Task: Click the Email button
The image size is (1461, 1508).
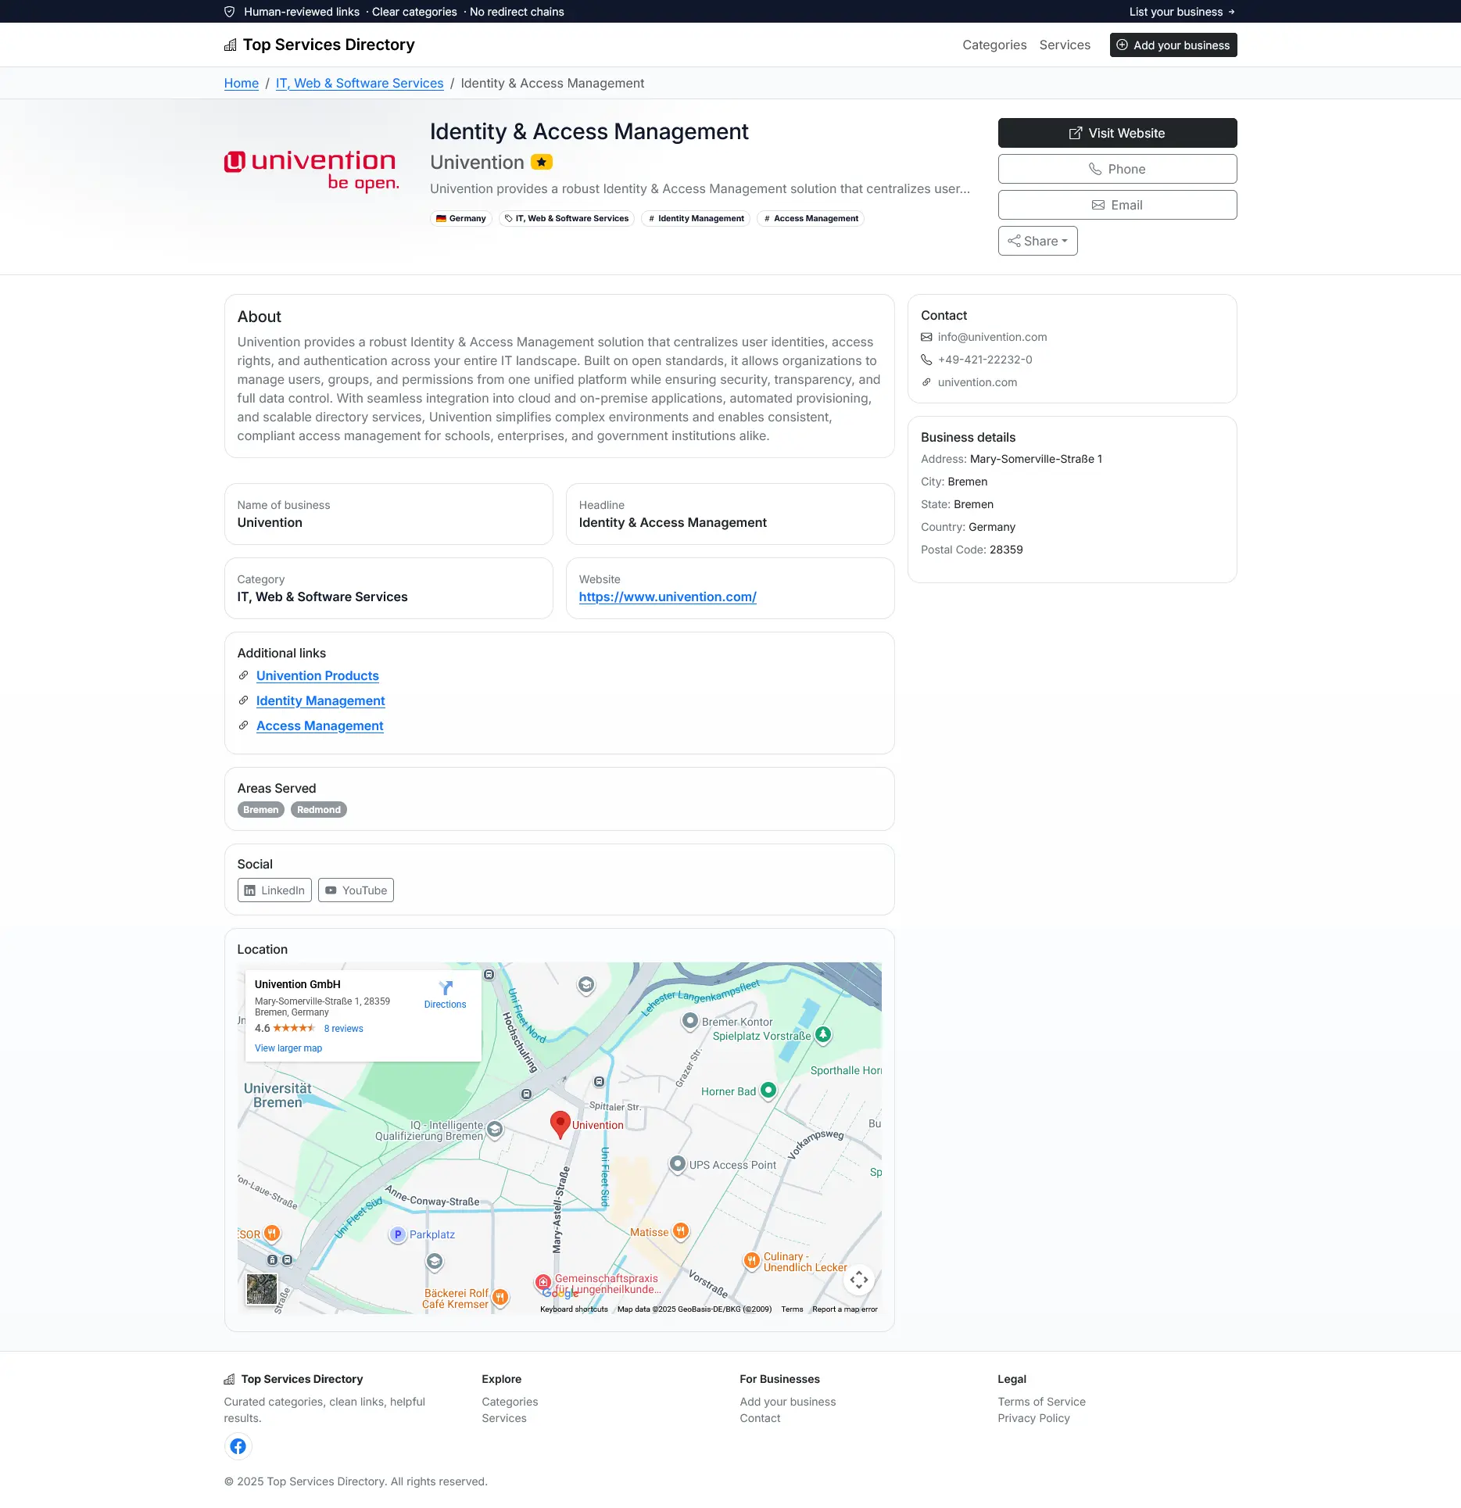Action: [x=1117, y=205]
